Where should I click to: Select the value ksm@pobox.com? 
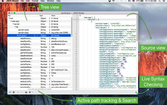(58, 44)
